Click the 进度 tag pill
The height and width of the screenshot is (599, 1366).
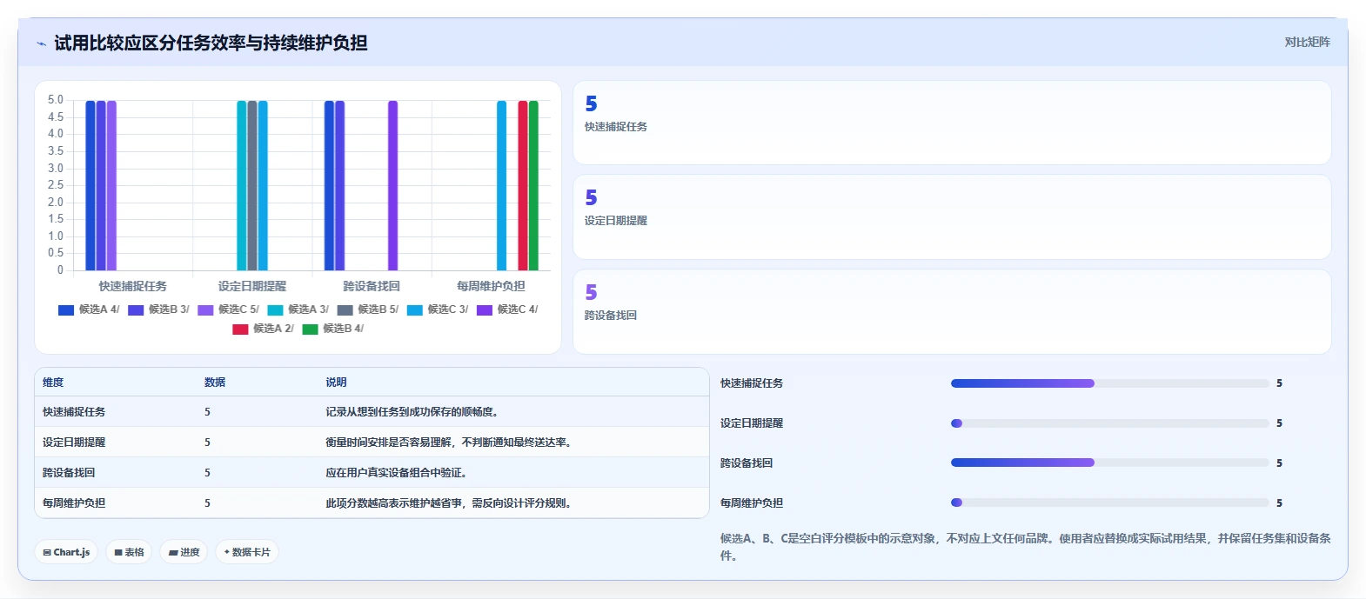(184, 552)
